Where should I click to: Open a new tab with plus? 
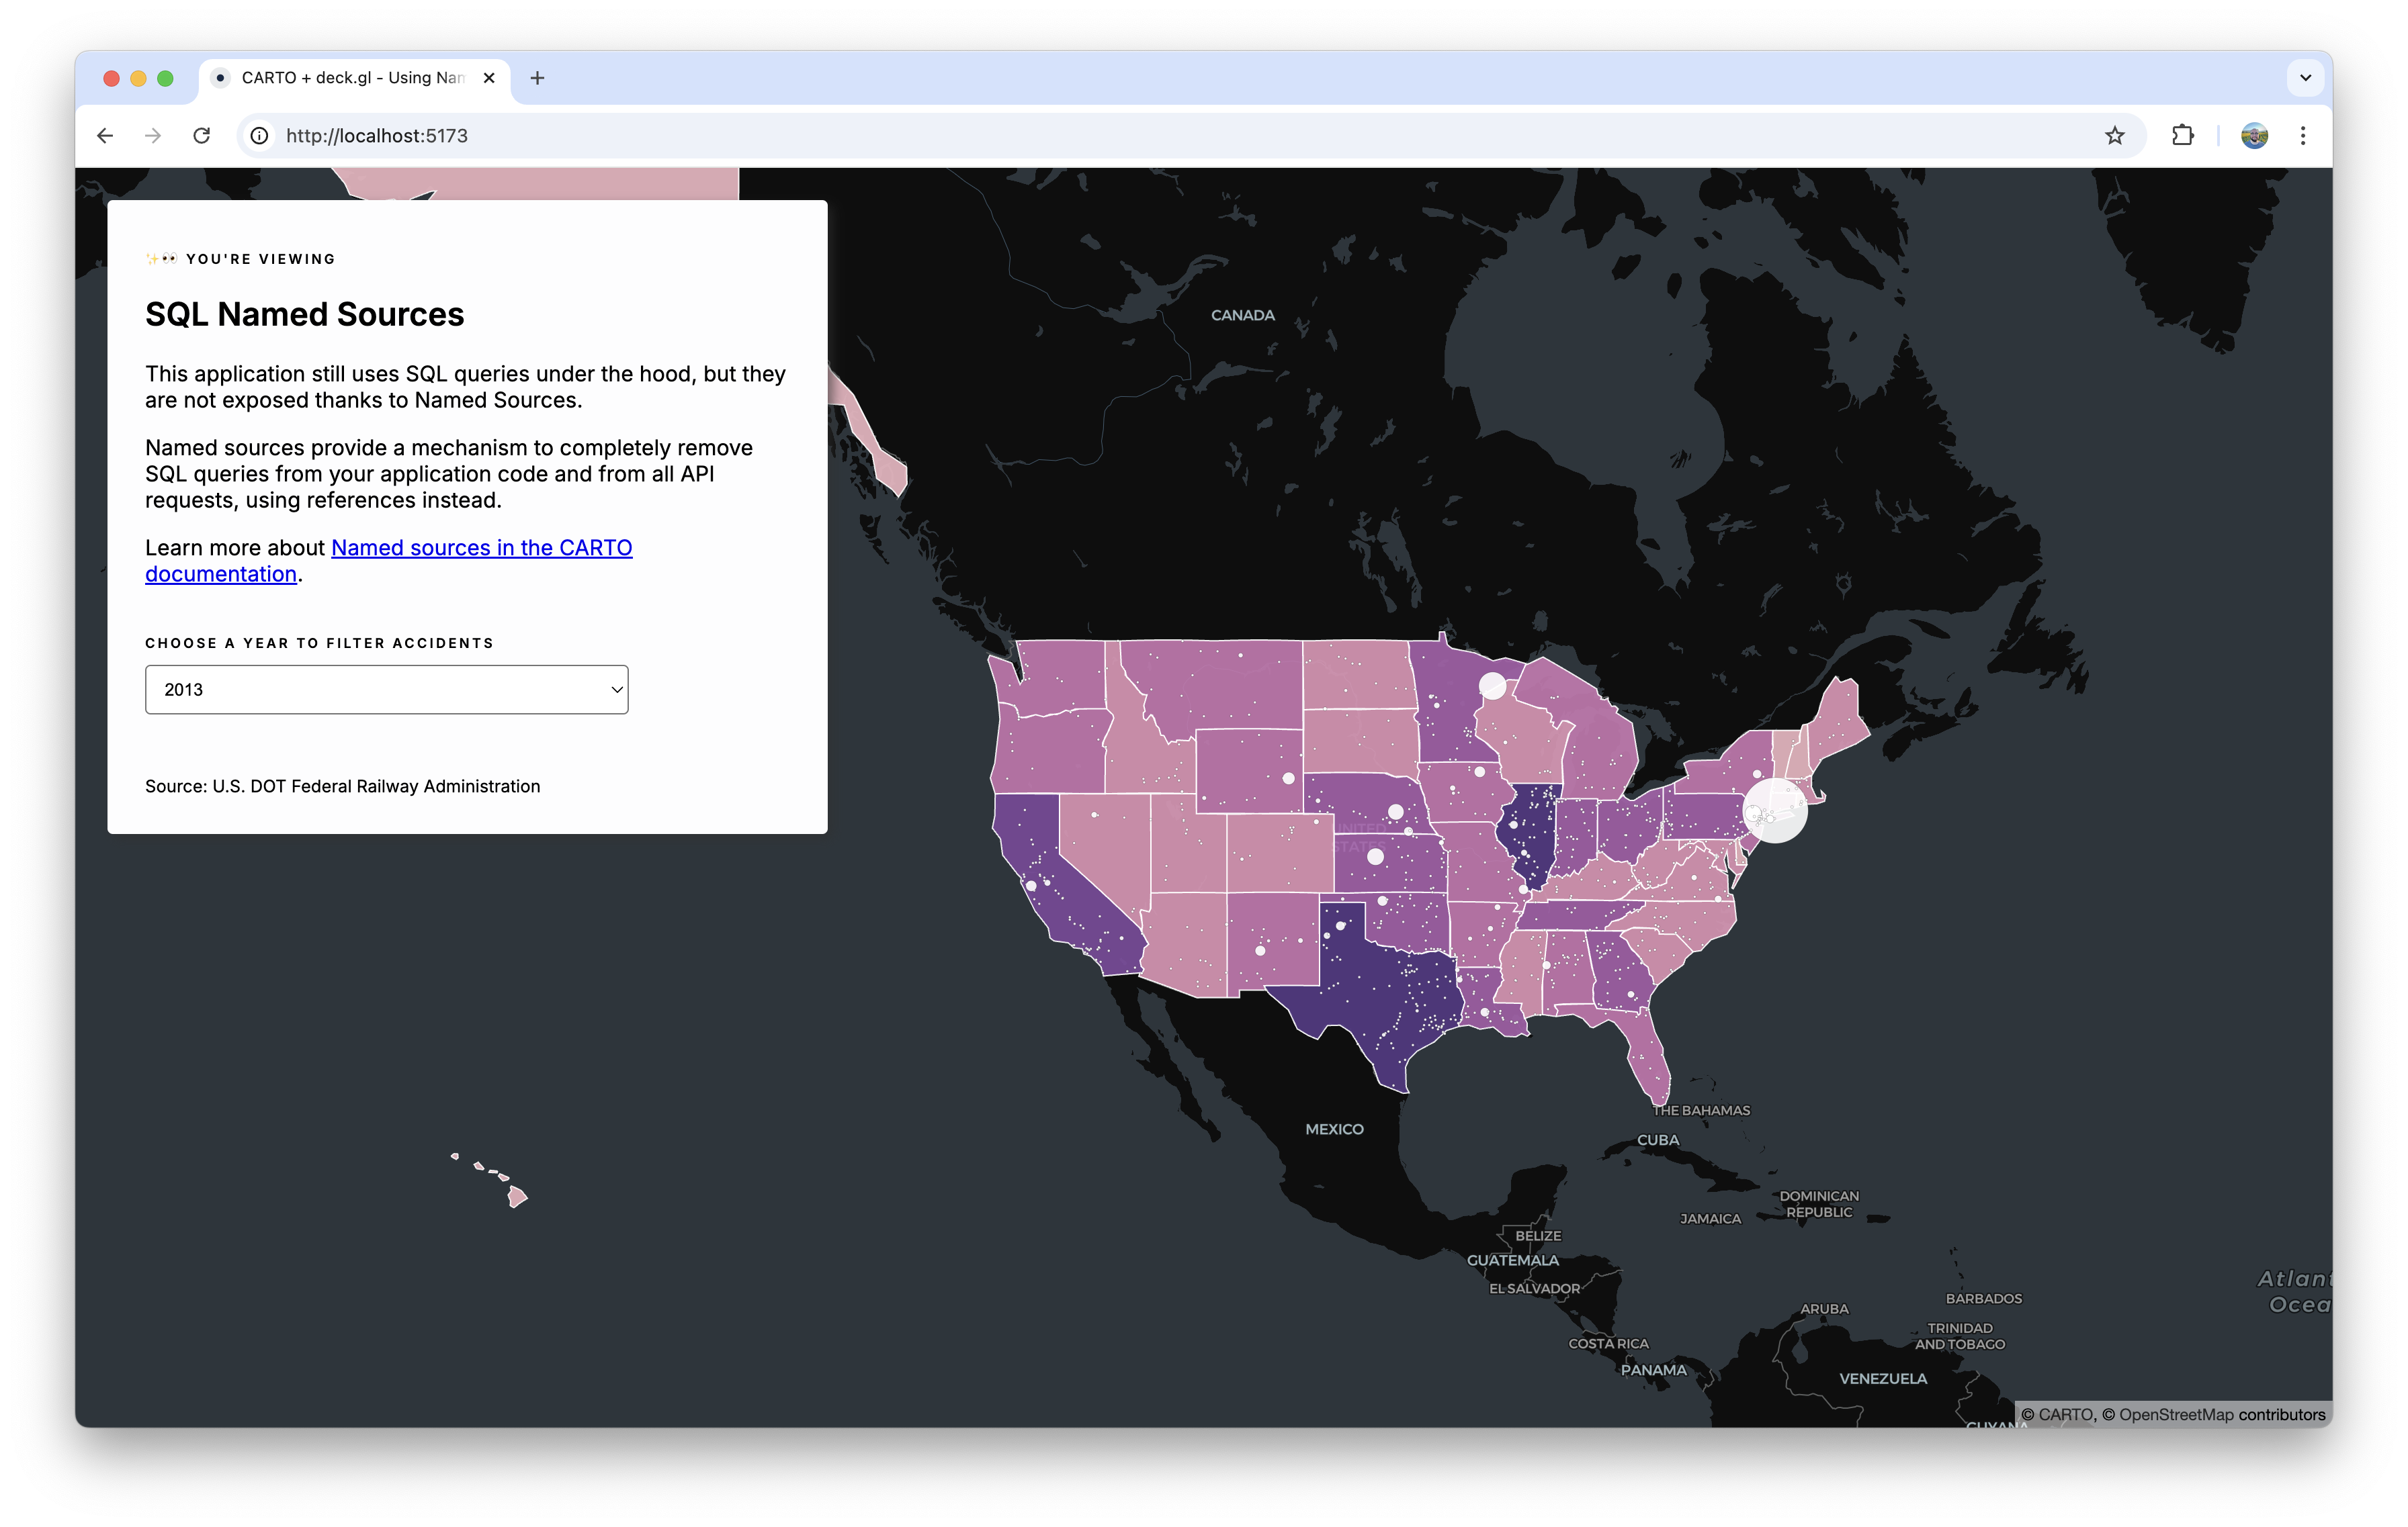click(x=537, y=78)
